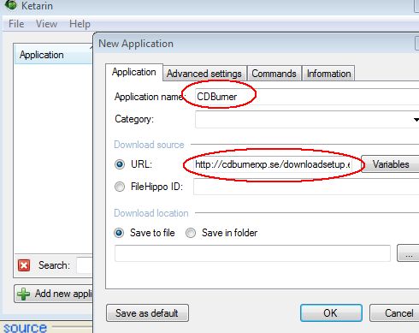The height and width of the screenshot is (333, 419).
Task: Click the Ketarin app icon in title bar
Action: coord(11,5)
